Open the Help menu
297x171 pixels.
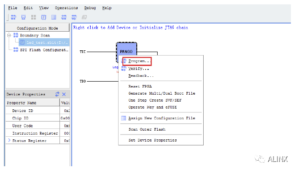107,8
